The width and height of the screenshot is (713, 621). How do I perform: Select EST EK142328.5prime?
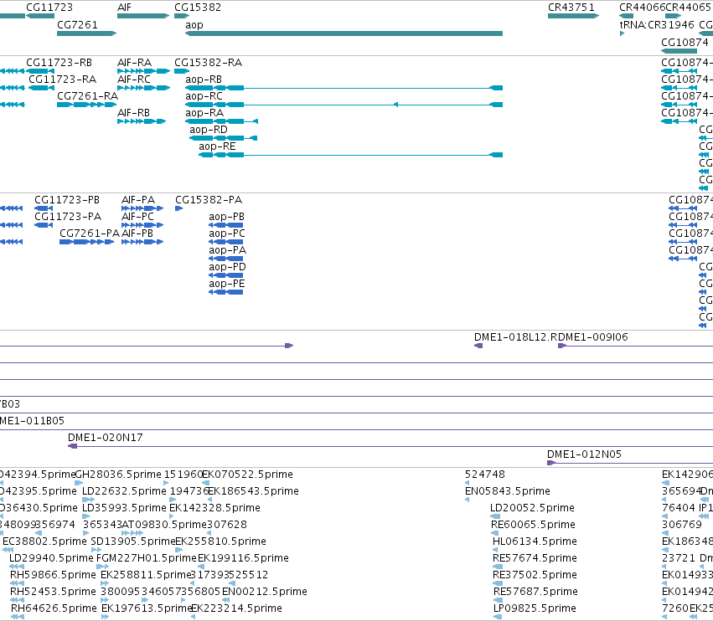click(x=172, y=516)
